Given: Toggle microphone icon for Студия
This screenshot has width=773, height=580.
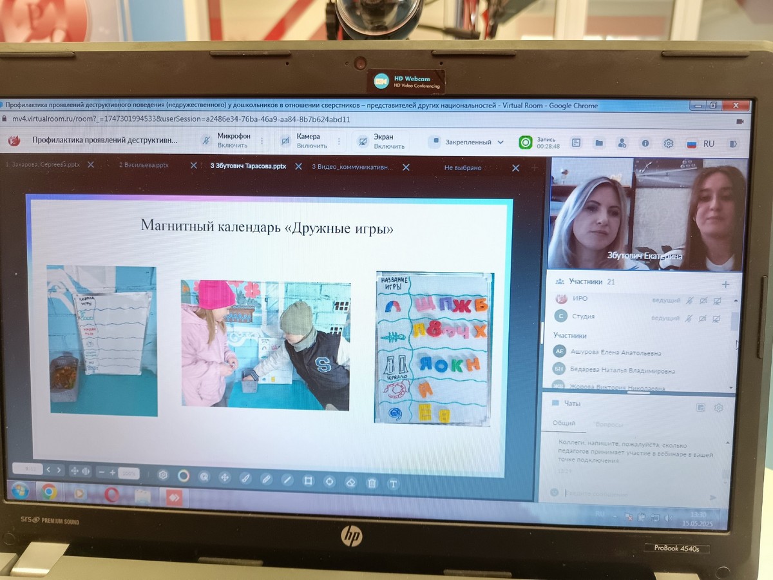Looking at the screenshot, I should tap(689, 318).
